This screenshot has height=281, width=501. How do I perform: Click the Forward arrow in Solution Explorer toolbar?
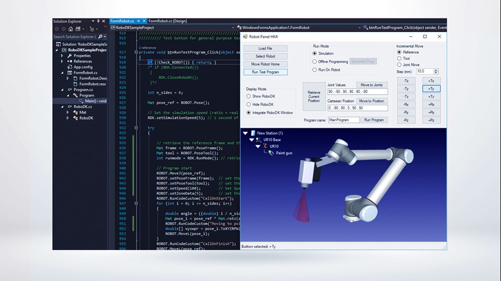tap(64, 29)
